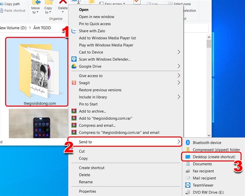Expand the Send to submenu arrow

pos(179,142)
